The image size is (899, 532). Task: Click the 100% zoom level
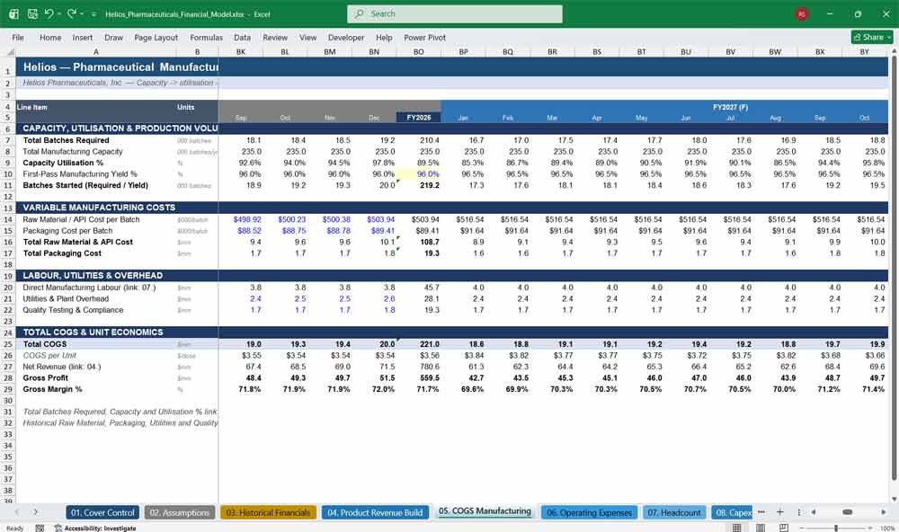point(887,528)
